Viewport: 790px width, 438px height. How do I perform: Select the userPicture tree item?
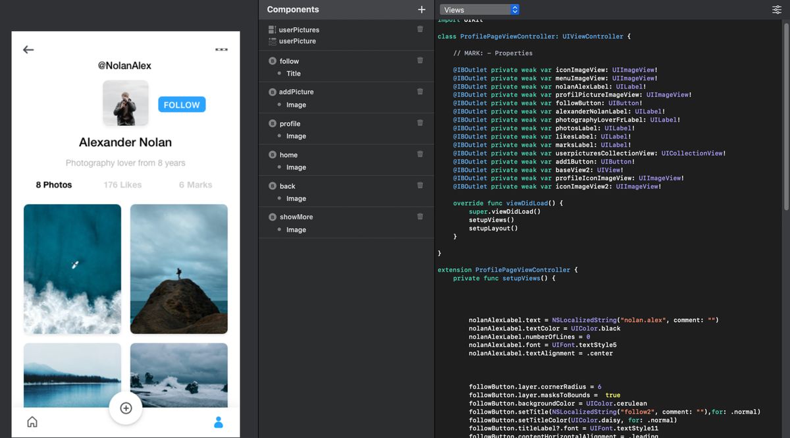(297, 41)
